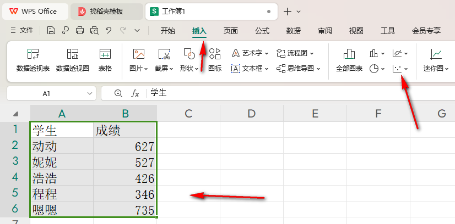Screen dimensions: 455x224
Task: Insert a 数据透视表 pivot table
Action: 33,60
